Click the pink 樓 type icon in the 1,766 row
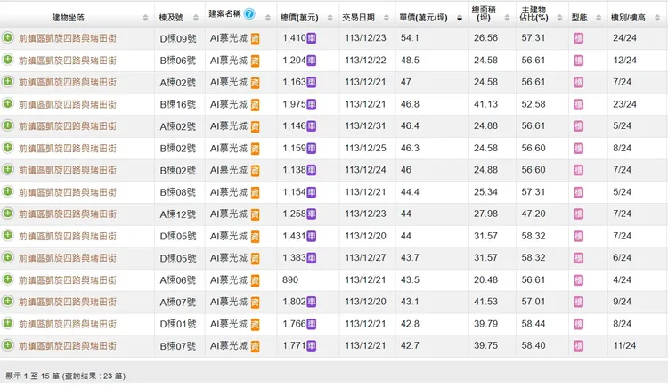 pyautogui.click(x=579, y=324)
